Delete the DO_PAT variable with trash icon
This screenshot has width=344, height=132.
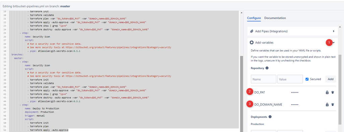333,92
